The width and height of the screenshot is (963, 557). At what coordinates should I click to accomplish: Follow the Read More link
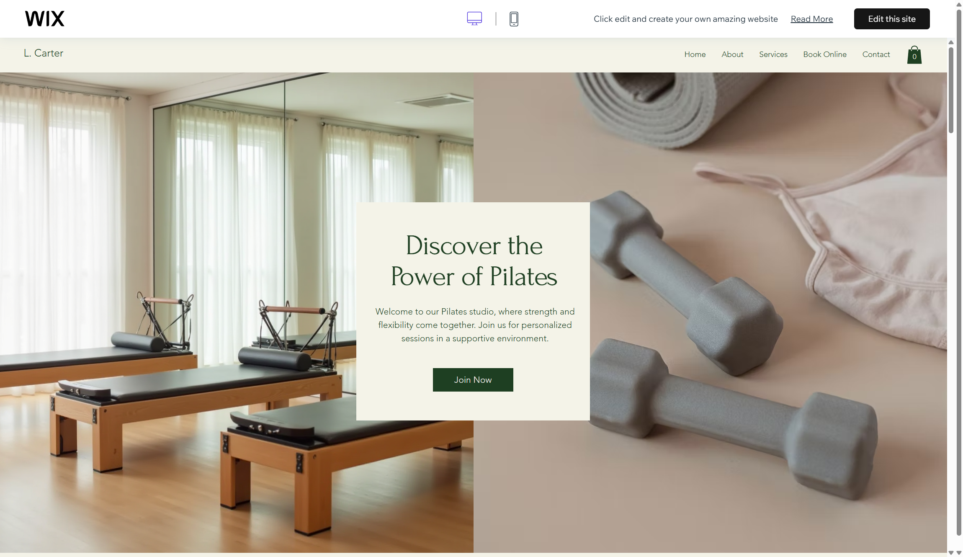pyautogui.click(x=811, y=19)
